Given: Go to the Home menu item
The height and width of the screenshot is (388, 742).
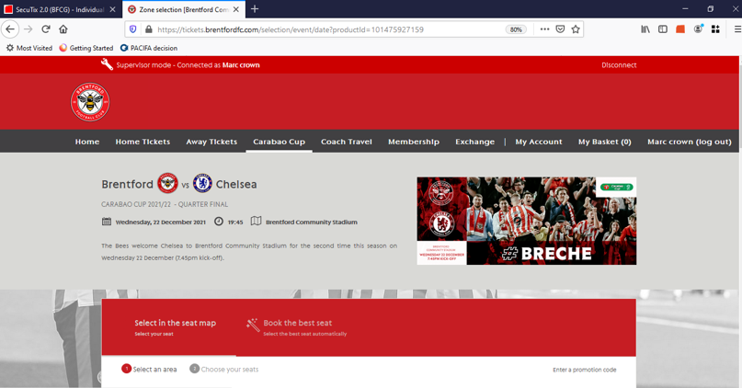Looking at the screenshot, I should click(87, 142).
